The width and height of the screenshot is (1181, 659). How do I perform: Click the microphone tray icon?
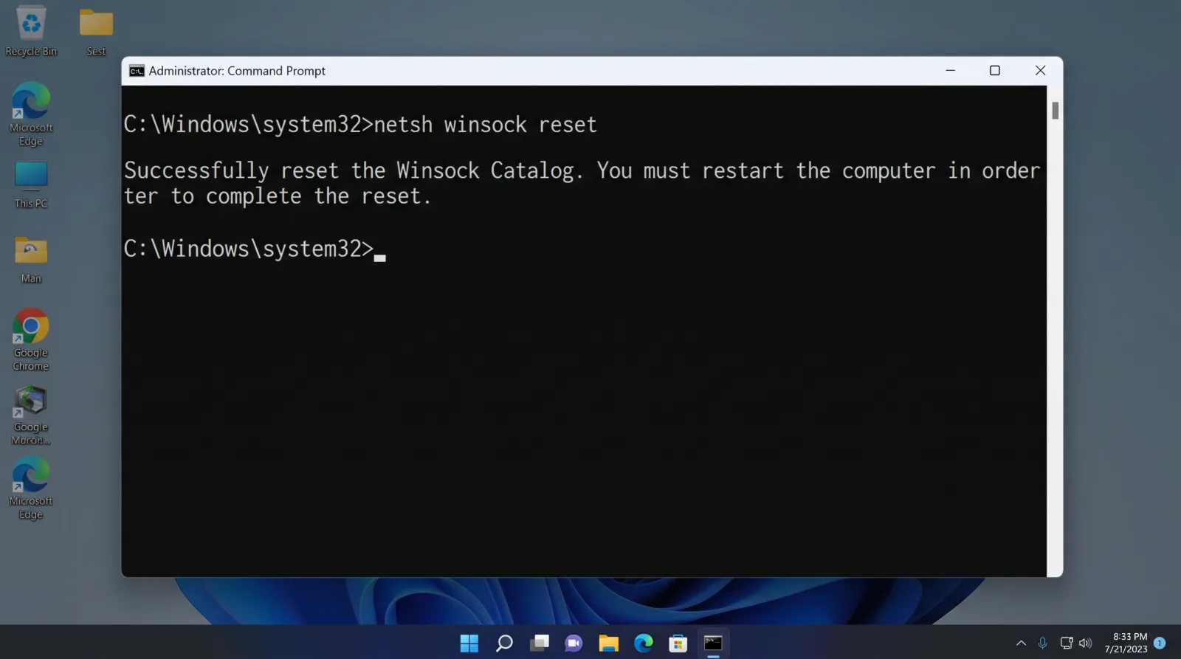[1042, 644]
